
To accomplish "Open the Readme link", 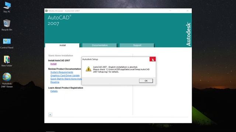I will pyautogui.click(x=55, y=82).
